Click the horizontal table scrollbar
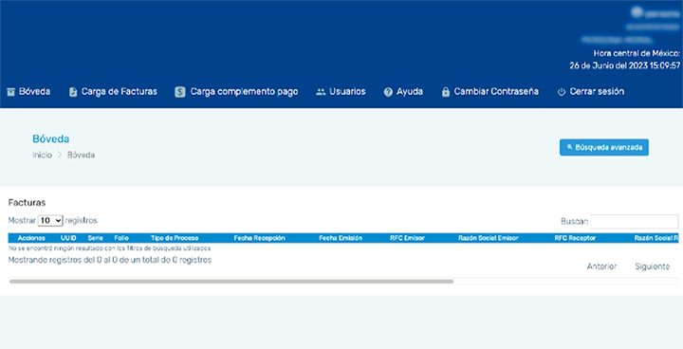The width and height of the screenshot is (683, 349). tap(231, 282)
